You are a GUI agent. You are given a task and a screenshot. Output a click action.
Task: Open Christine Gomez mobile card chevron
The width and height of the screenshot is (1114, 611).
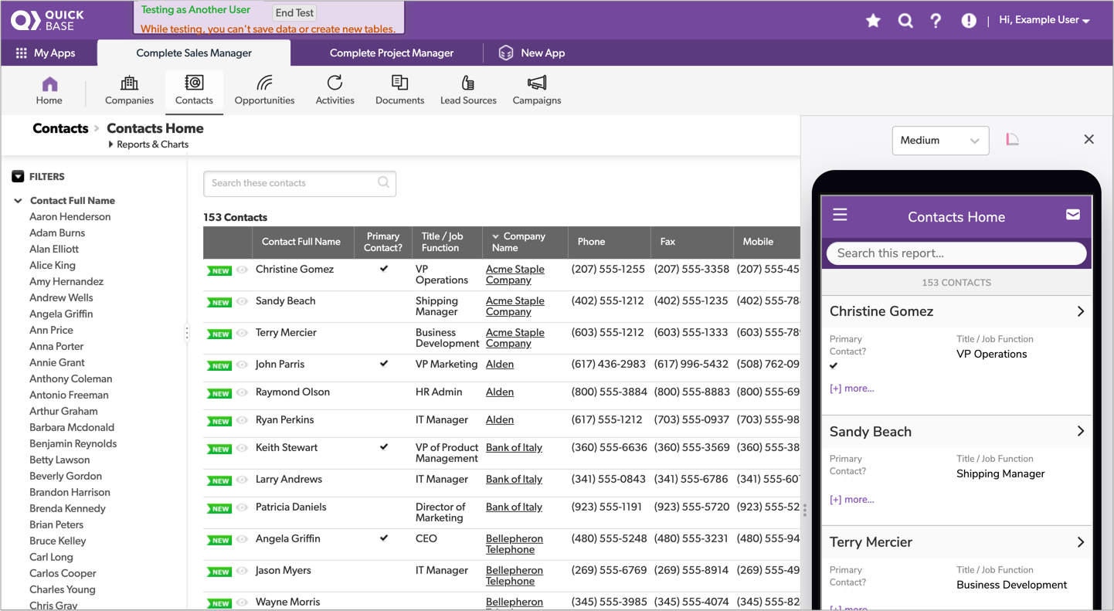click(1080, 311)
